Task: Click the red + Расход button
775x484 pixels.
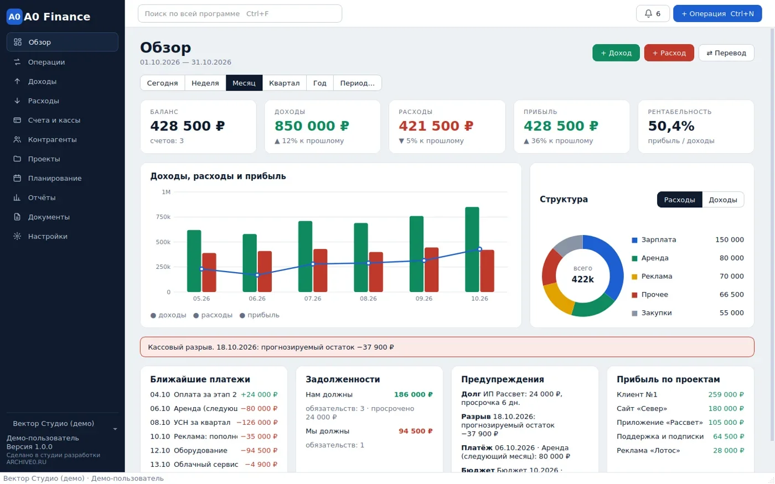Action: [669, 53]
